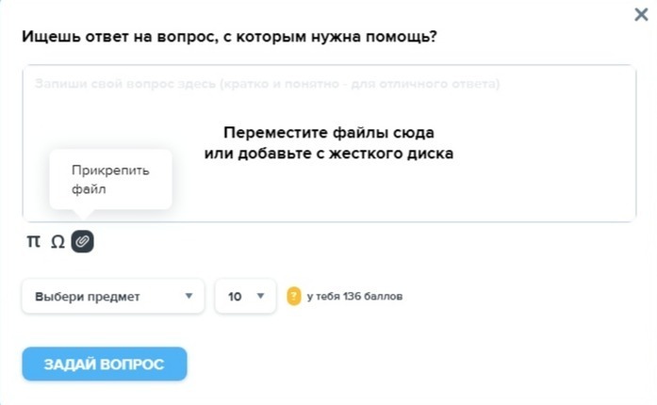Screen dimensions: 657x405
Task: Select the number 10 in the points box
Action: click(x=235, y=297)
